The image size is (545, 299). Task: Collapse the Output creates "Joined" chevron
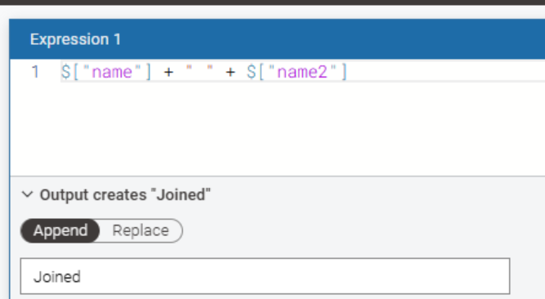click(28, 194)
